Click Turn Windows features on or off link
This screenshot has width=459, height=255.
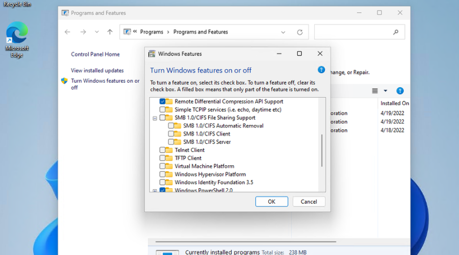tap(105, 84)
